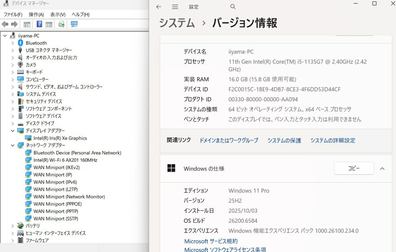This screenshot has height=252, width=396.
Task: Click the back arrow in Device Manager toolbar
Action: click(x=5, y=24)
